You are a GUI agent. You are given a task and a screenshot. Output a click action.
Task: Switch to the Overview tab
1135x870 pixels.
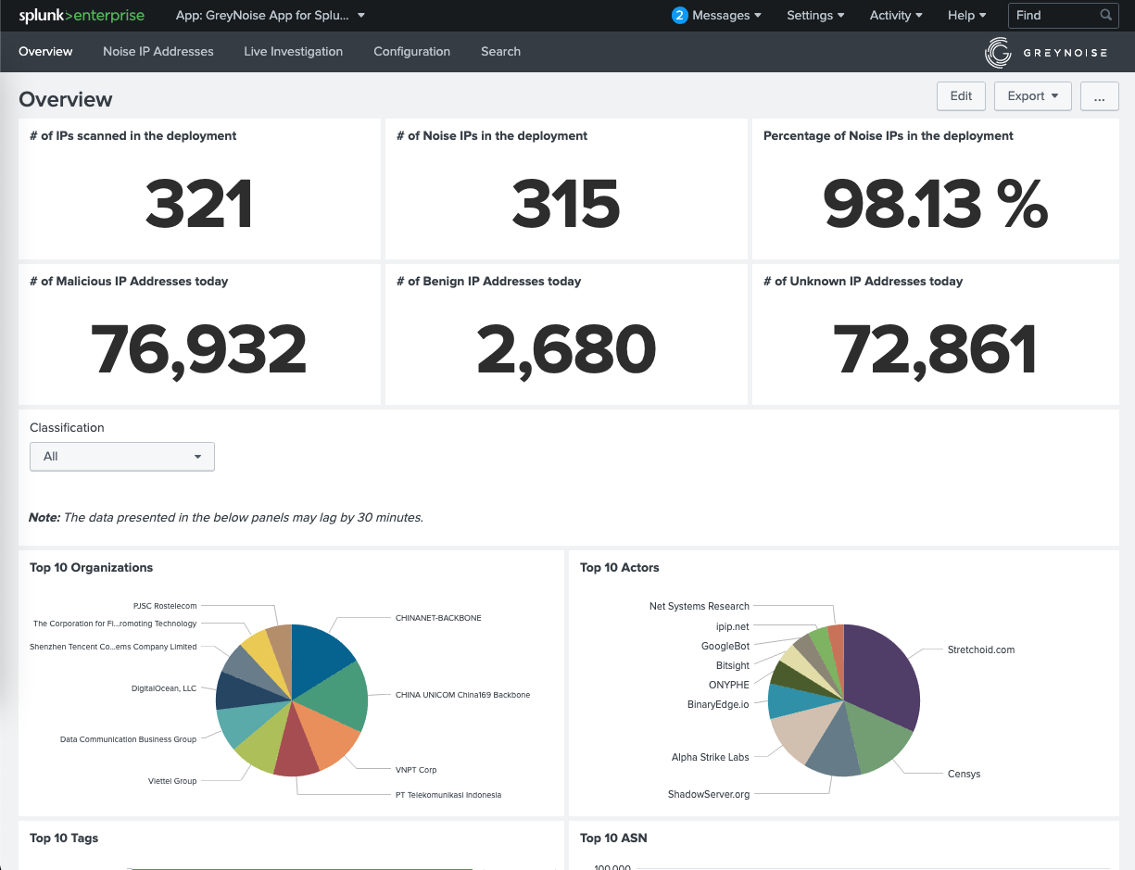[45, 52]
